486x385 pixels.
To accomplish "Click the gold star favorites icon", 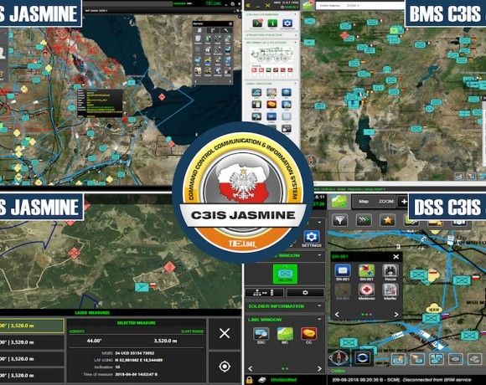I will click(387, 220).
